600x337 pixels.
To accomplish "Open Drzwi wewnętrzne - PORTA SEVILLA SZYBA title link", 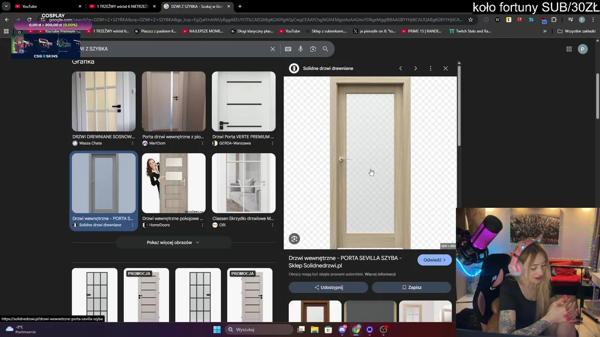I will tap(345, 262).
